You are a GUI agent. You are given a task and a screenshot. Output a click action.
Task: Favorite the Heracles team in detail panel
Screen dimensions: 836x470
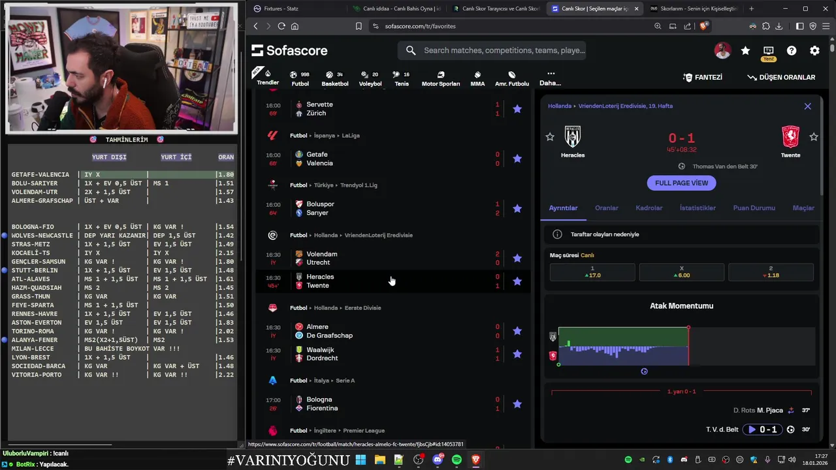pyautogui.click(x=550, y=136)
